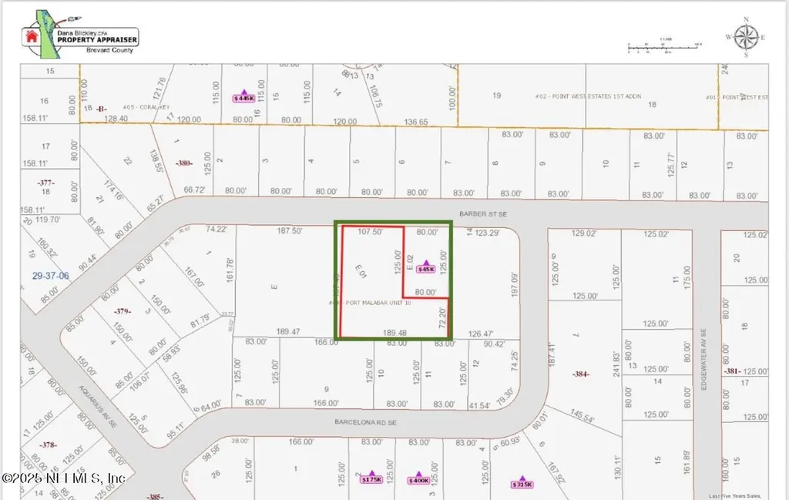Click block number -379-
Viewport: 789px width, 500px height.
coord(123,311)
